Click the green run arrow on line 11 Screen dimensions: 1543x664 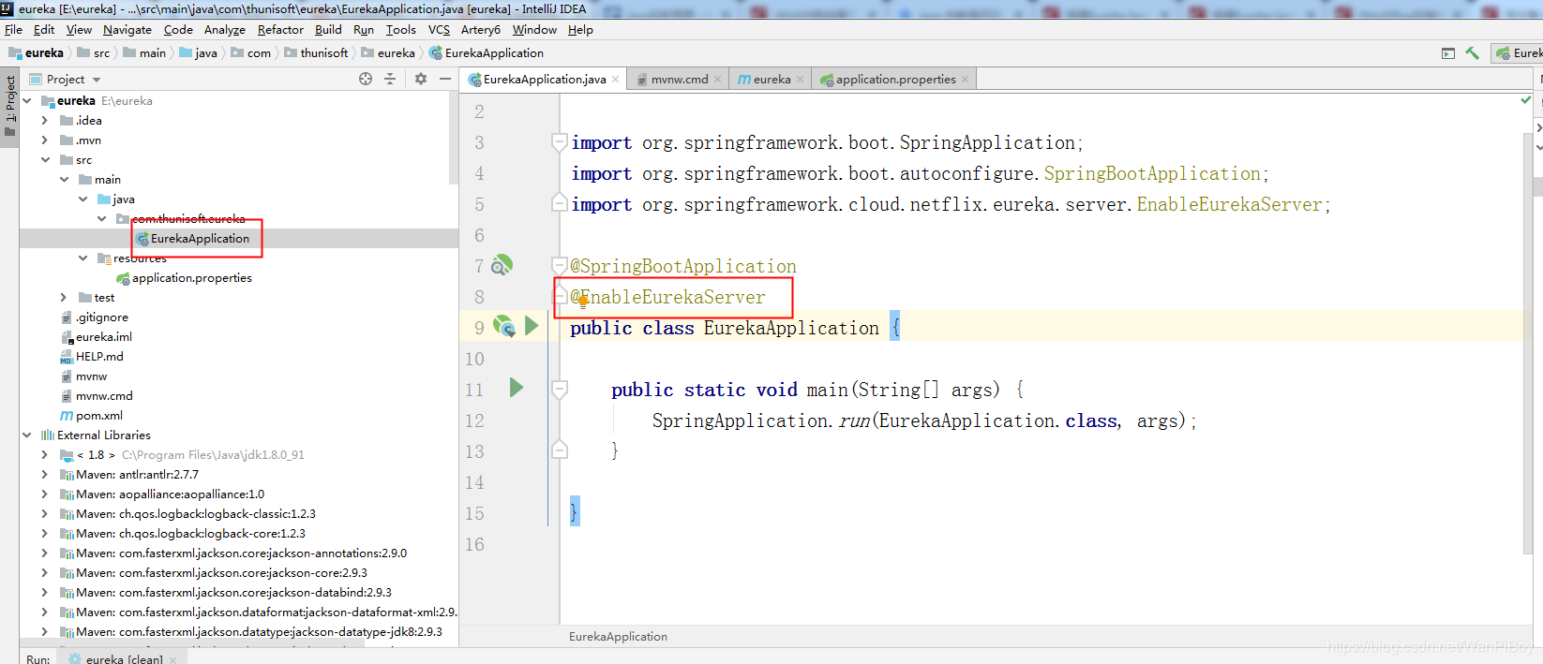tap(516, 387)
